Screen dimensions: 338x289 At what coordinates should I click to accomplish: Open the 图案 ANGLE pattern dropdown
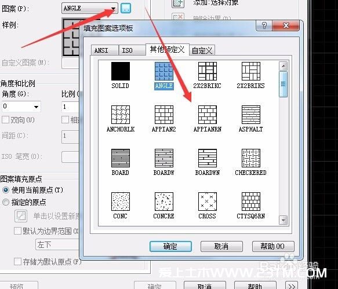[x=113, y=9]
